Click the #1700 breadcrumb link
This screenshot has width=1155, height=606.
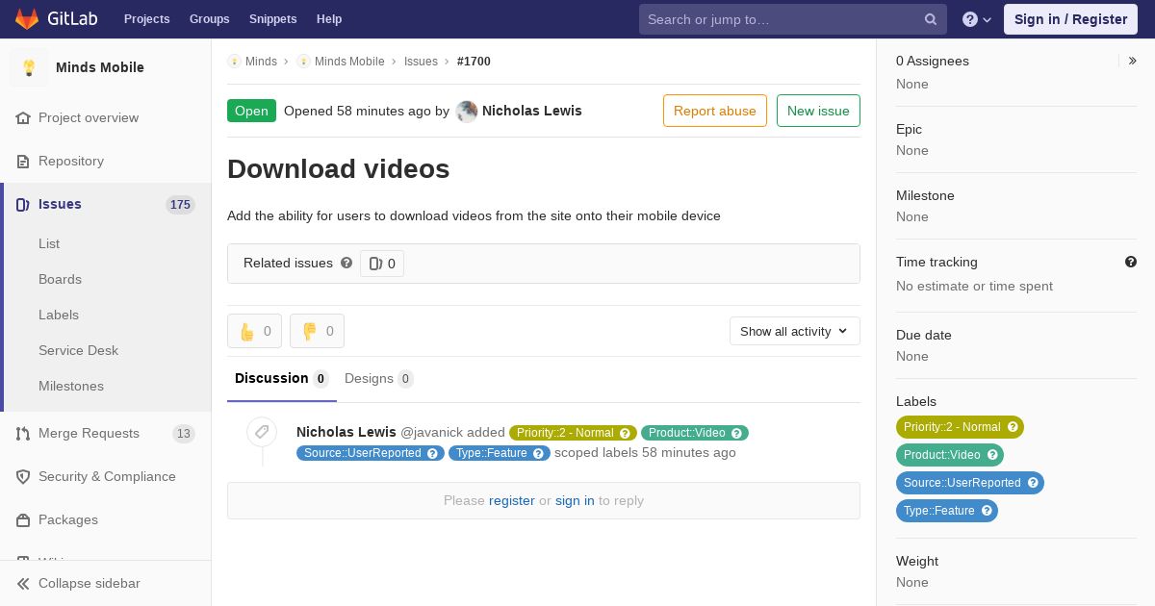[474, 62]
